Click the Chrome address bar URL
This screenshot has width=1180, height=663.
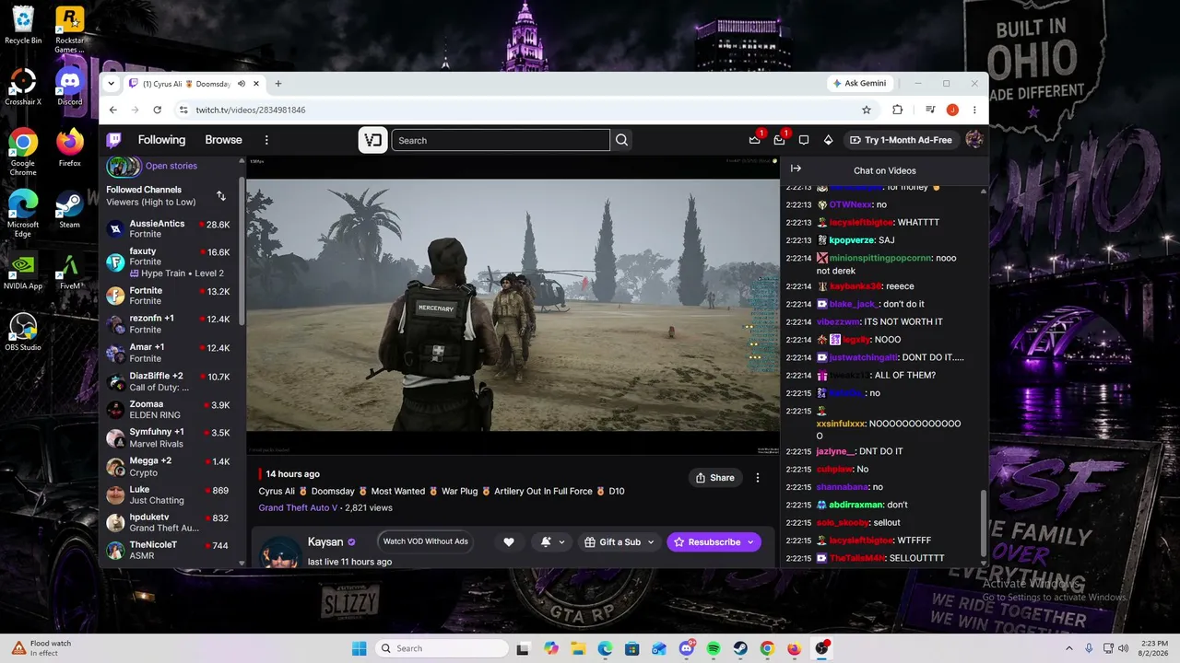click(x=251, y=110)
